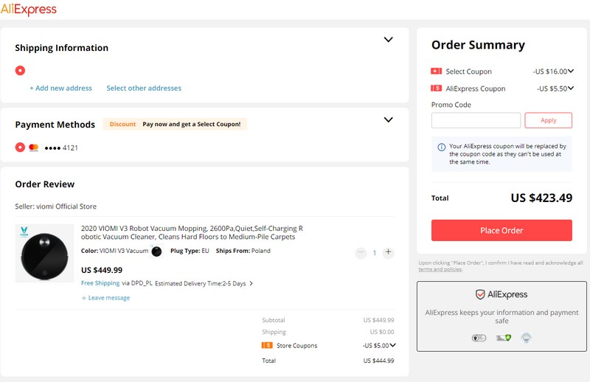The height and width of the screenshot is (382, 590).
Task: Click the order total US $444.99
Action: point(378,361)
